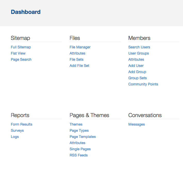The height and width of the screenshot is (175, 183).
Task: Open Attributes under Members section
Action: tap(136, 59)
